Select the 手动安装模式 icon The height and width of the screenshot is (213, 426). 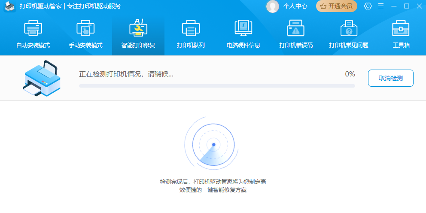point(85,29)
